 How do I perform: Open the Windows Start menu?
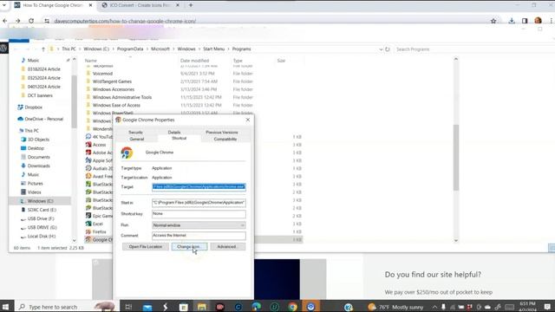[x=5, y=307]
